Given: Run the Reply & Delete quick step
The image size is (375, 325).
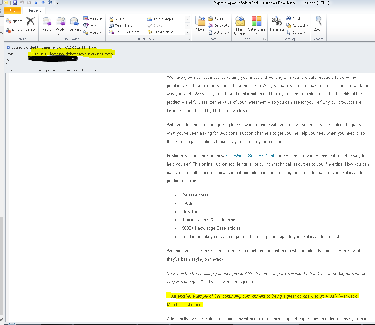Looking at the screenshot, I should click(124, 32).
